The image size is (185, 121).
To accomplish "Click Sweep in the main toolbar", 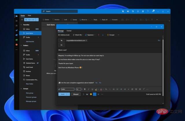I will point(73,20).
